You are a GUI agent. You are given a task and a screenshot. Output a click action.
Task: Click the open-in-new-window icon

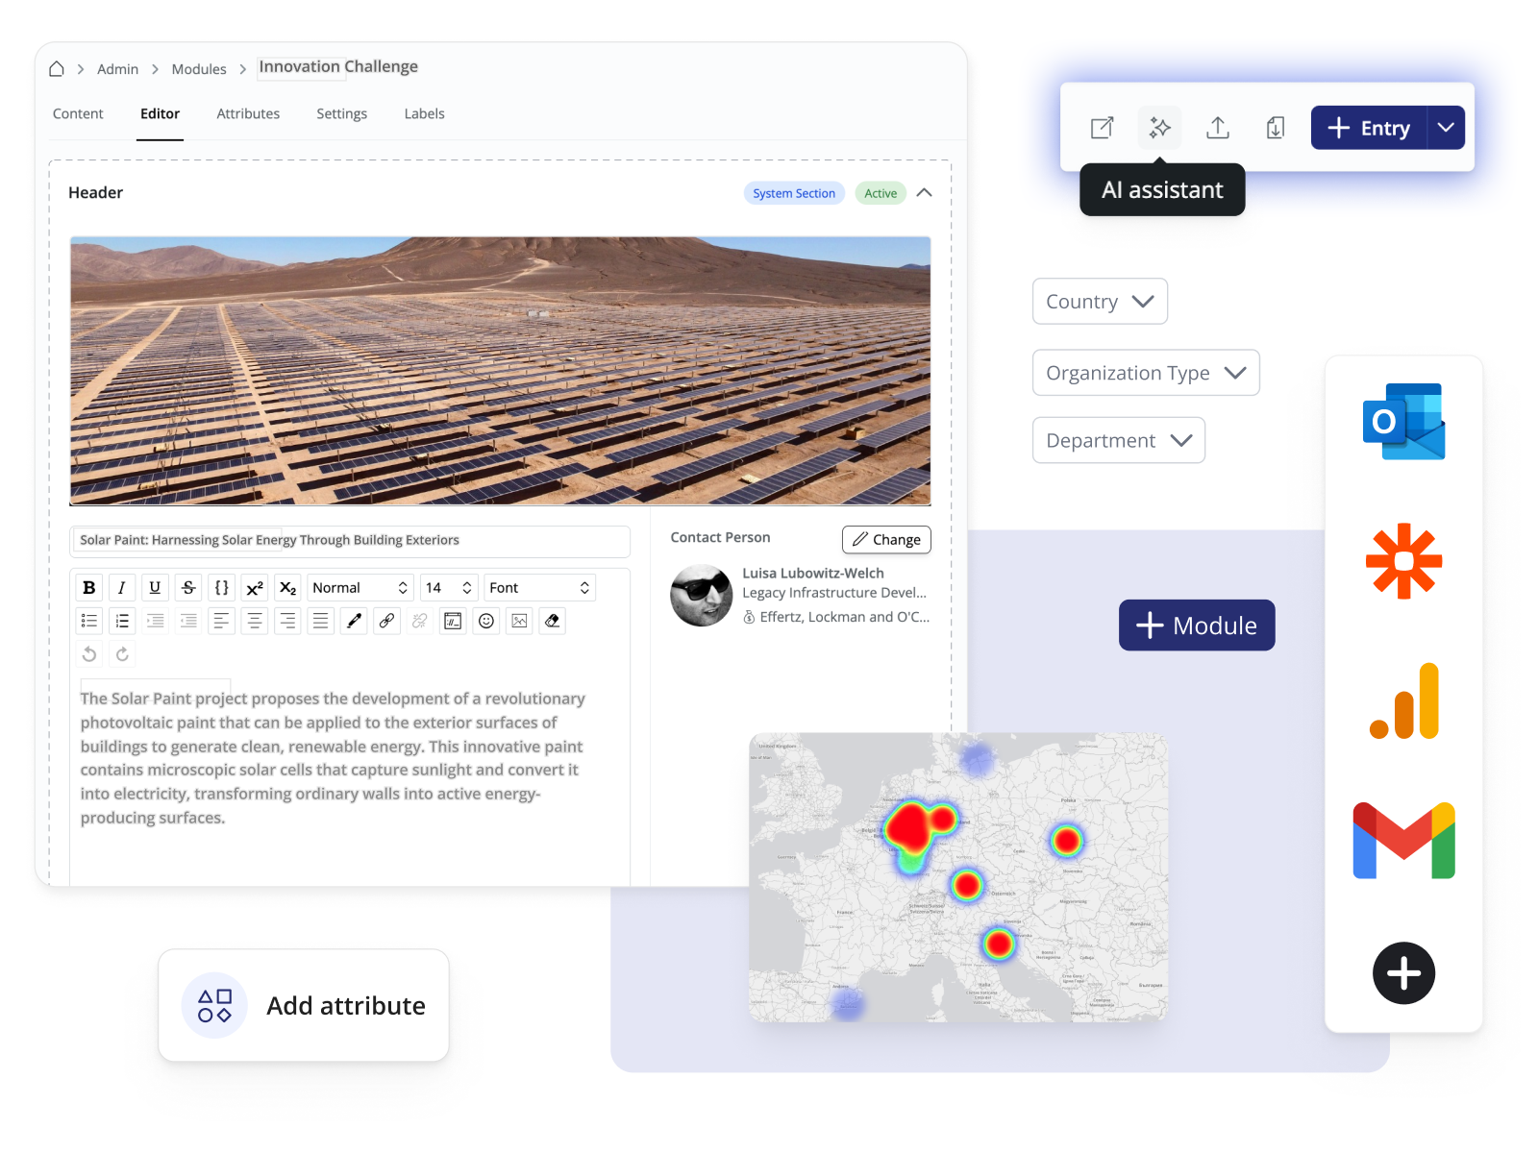coord(1103,128)
